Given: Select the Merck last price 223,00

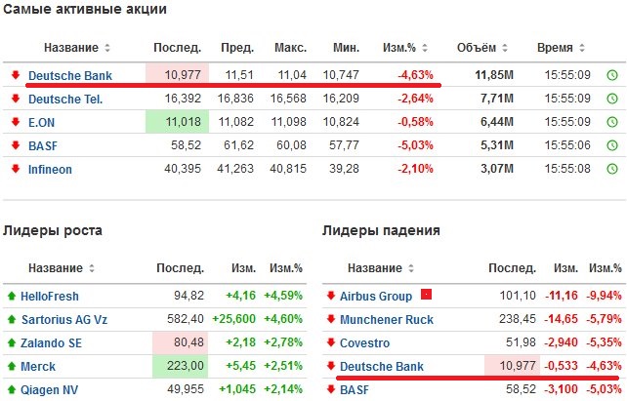Looking at the screenshot, I should click(186, 366).
